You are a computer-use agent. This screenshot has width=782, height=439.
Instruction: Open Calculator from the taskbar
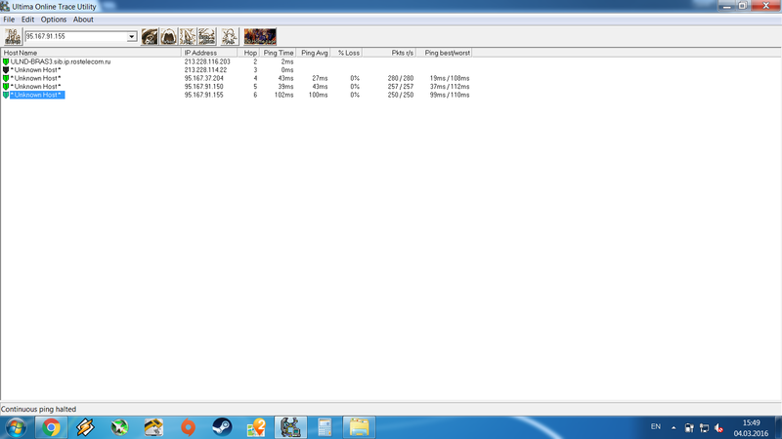pos(325,427)
